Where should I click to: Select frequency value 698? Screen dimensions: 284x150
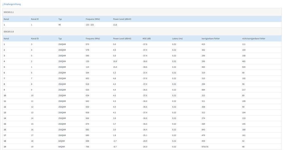click(88, 141)
